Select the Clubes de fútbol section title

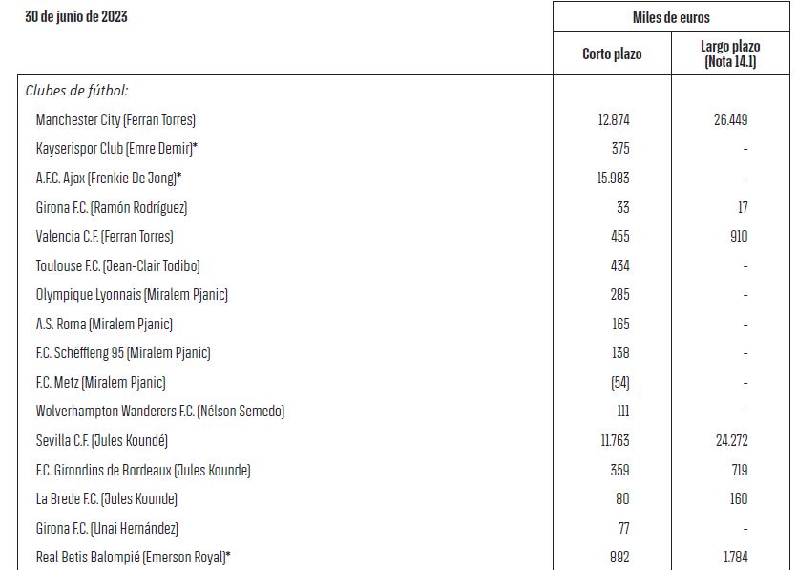tap(77, 92)
